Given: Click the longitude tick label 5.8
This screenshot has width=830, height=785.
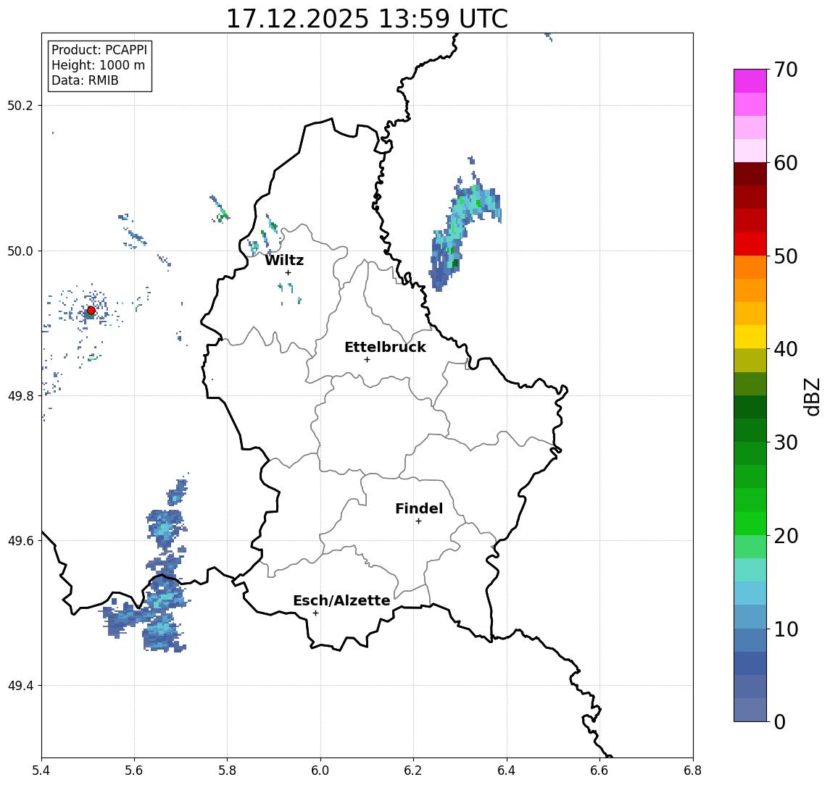Looking at the screenshot, I should (x=227, y=771).
